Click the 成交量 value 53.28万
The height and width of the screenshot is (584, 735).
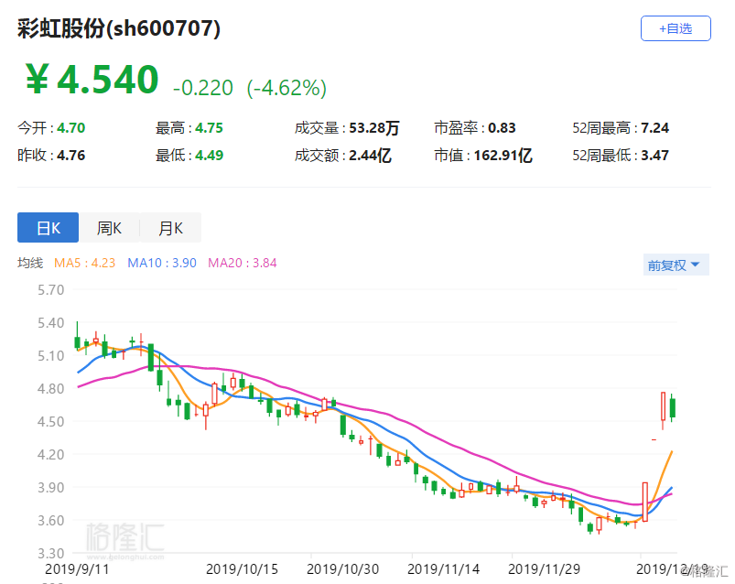click(374, 128)
